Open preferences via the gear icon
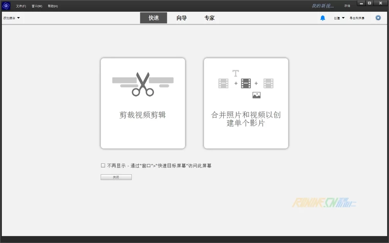This screenshot has height=243, width=389. [378, 18]
